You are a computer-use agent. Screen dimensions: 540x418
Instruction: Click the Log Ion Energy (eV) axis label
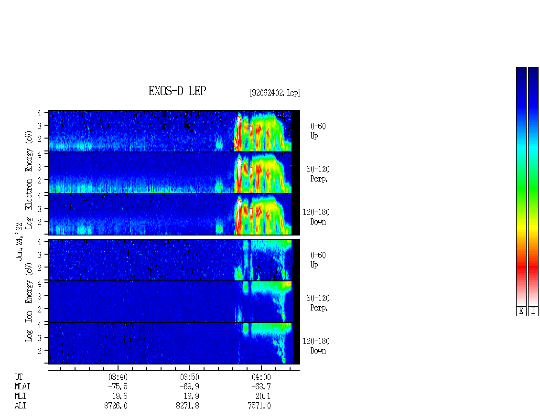pyautogui.click(x=29, y=302)
